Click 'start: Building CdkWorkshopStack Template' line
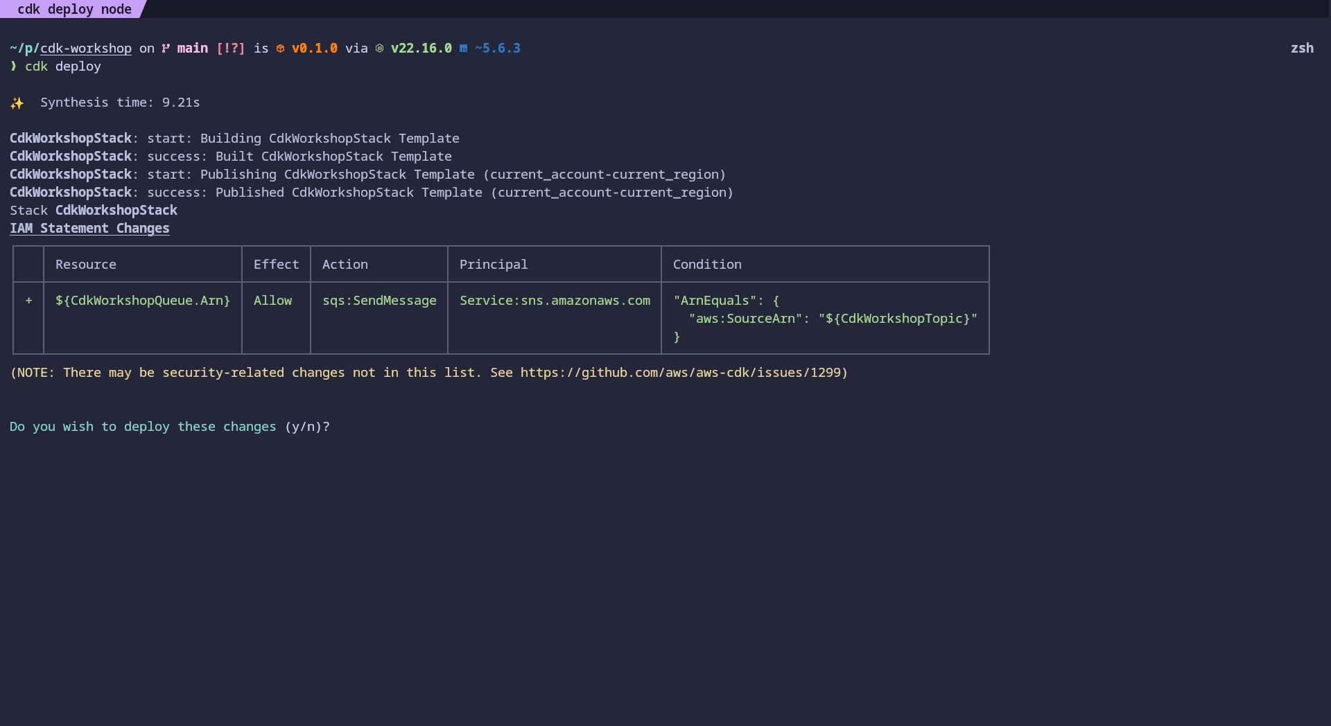The image size is (1331, 726). 303,139
